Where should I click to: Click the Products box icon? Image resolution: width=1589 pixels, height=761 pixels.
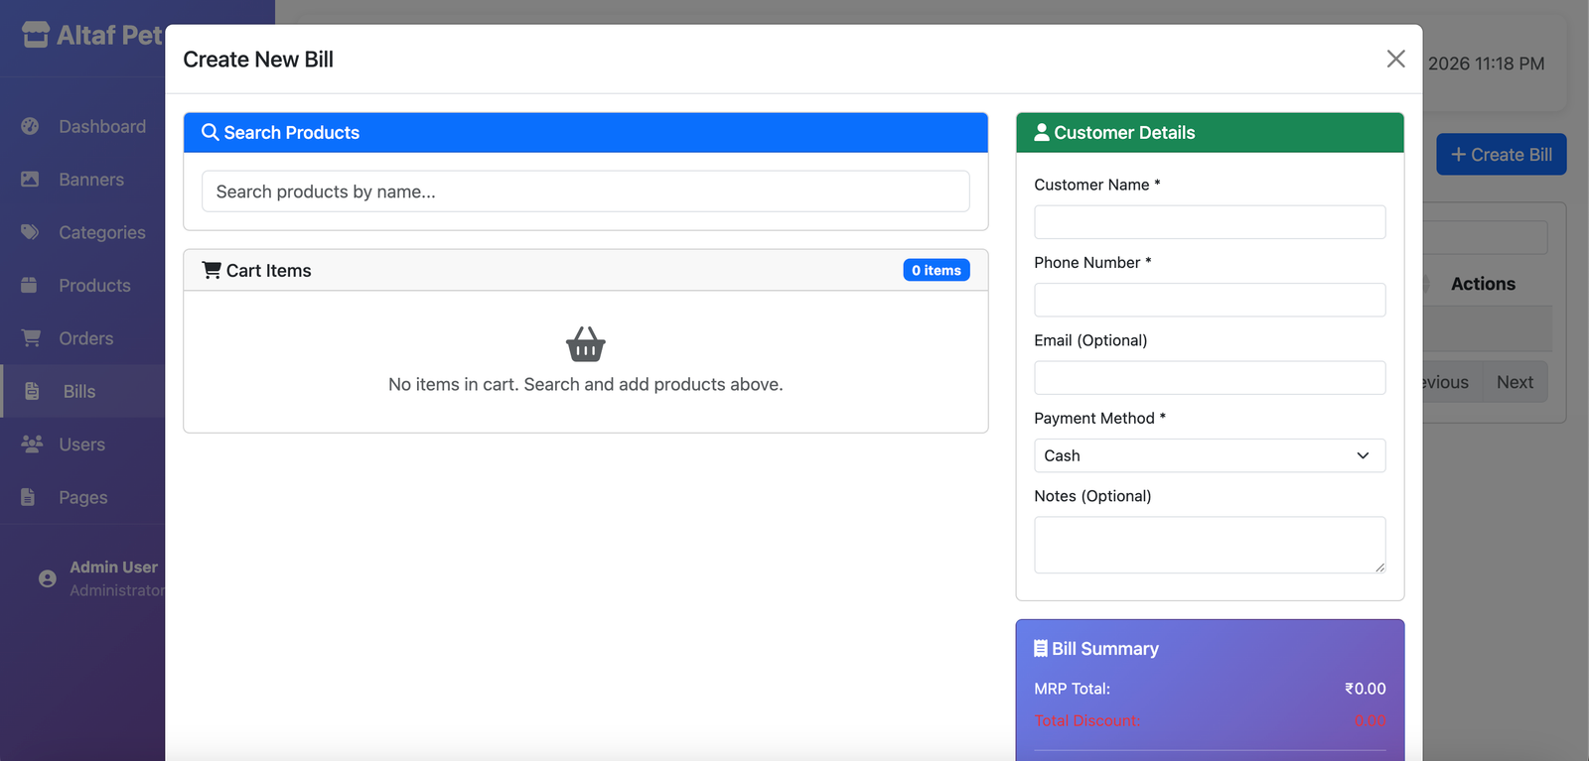pyautogui.click(x=30, y=285)
